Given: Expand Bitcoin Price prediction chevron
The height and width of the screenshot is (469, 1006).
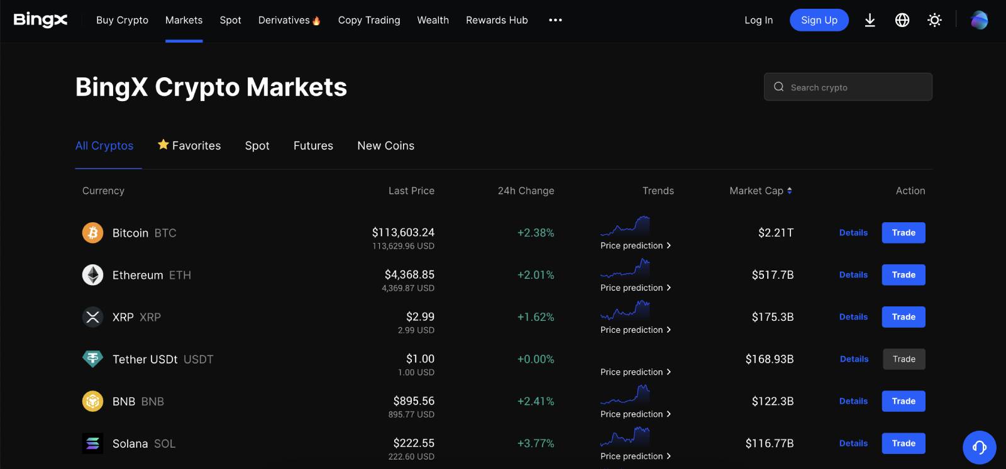Looking at the screenshot, I should coord(668,245).
